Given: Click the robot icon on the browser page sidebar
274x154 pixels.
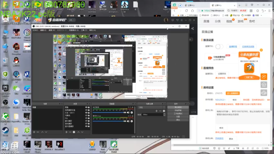Looking at the screenshot, I should (264, 93).
